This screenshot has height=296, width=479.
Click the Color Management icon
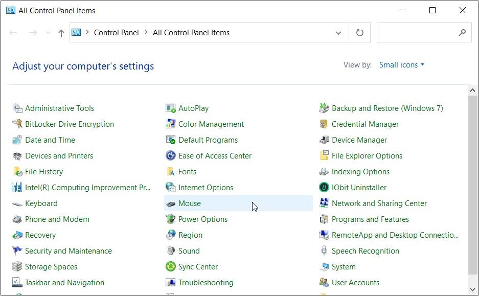[x=171, y=124]
